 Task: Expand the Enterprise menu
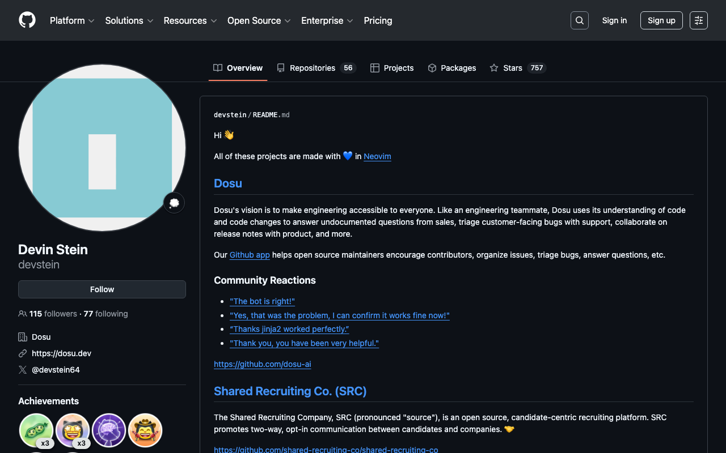click(x=327, y=20)
